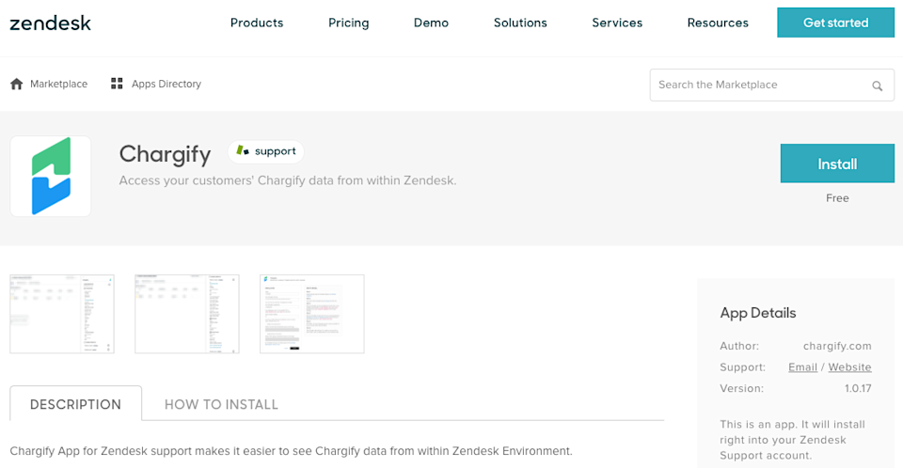Click the Marketplace home icon
This screenshot has height=468, width=903.
point(17,84)
